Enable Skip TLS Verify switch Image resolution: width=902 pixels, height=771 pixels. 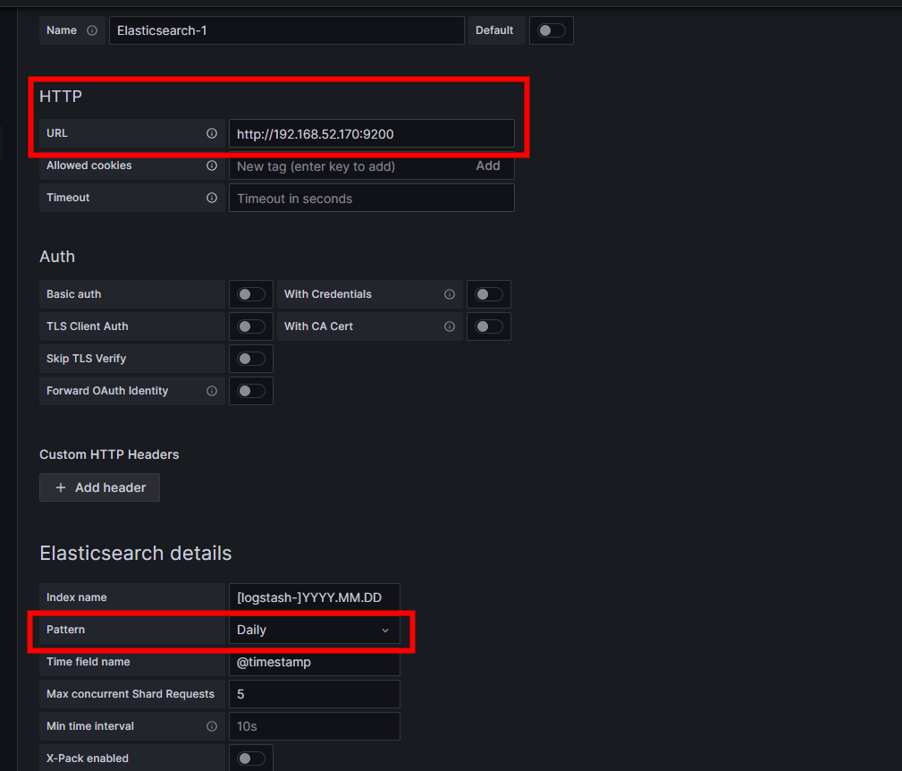tap(251, 359)
